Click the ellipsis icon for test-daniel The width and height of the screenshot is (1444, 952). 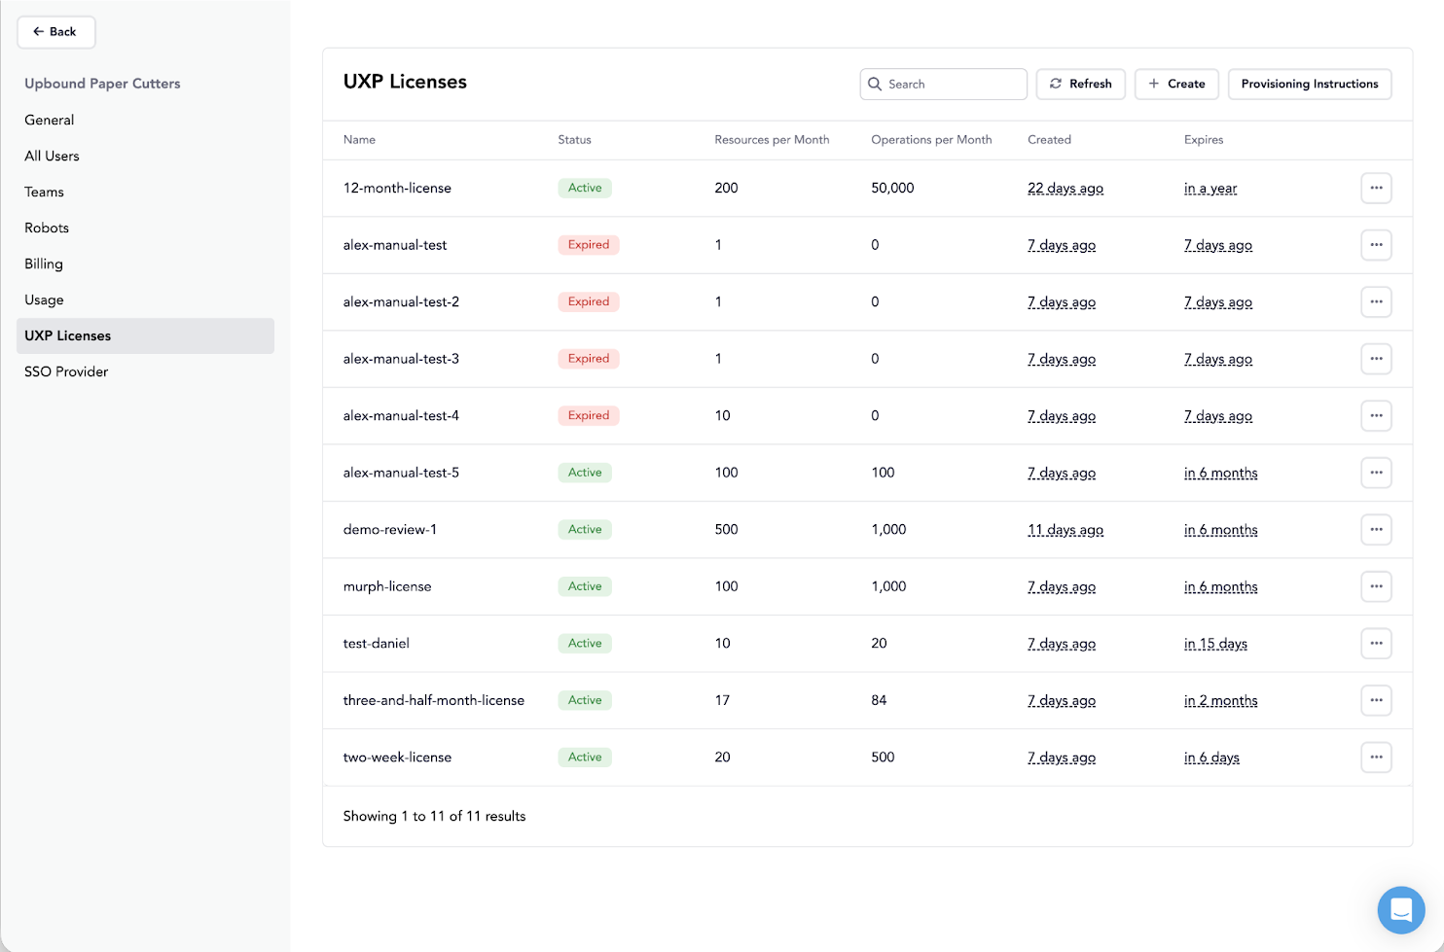[x=1376, y=644]
